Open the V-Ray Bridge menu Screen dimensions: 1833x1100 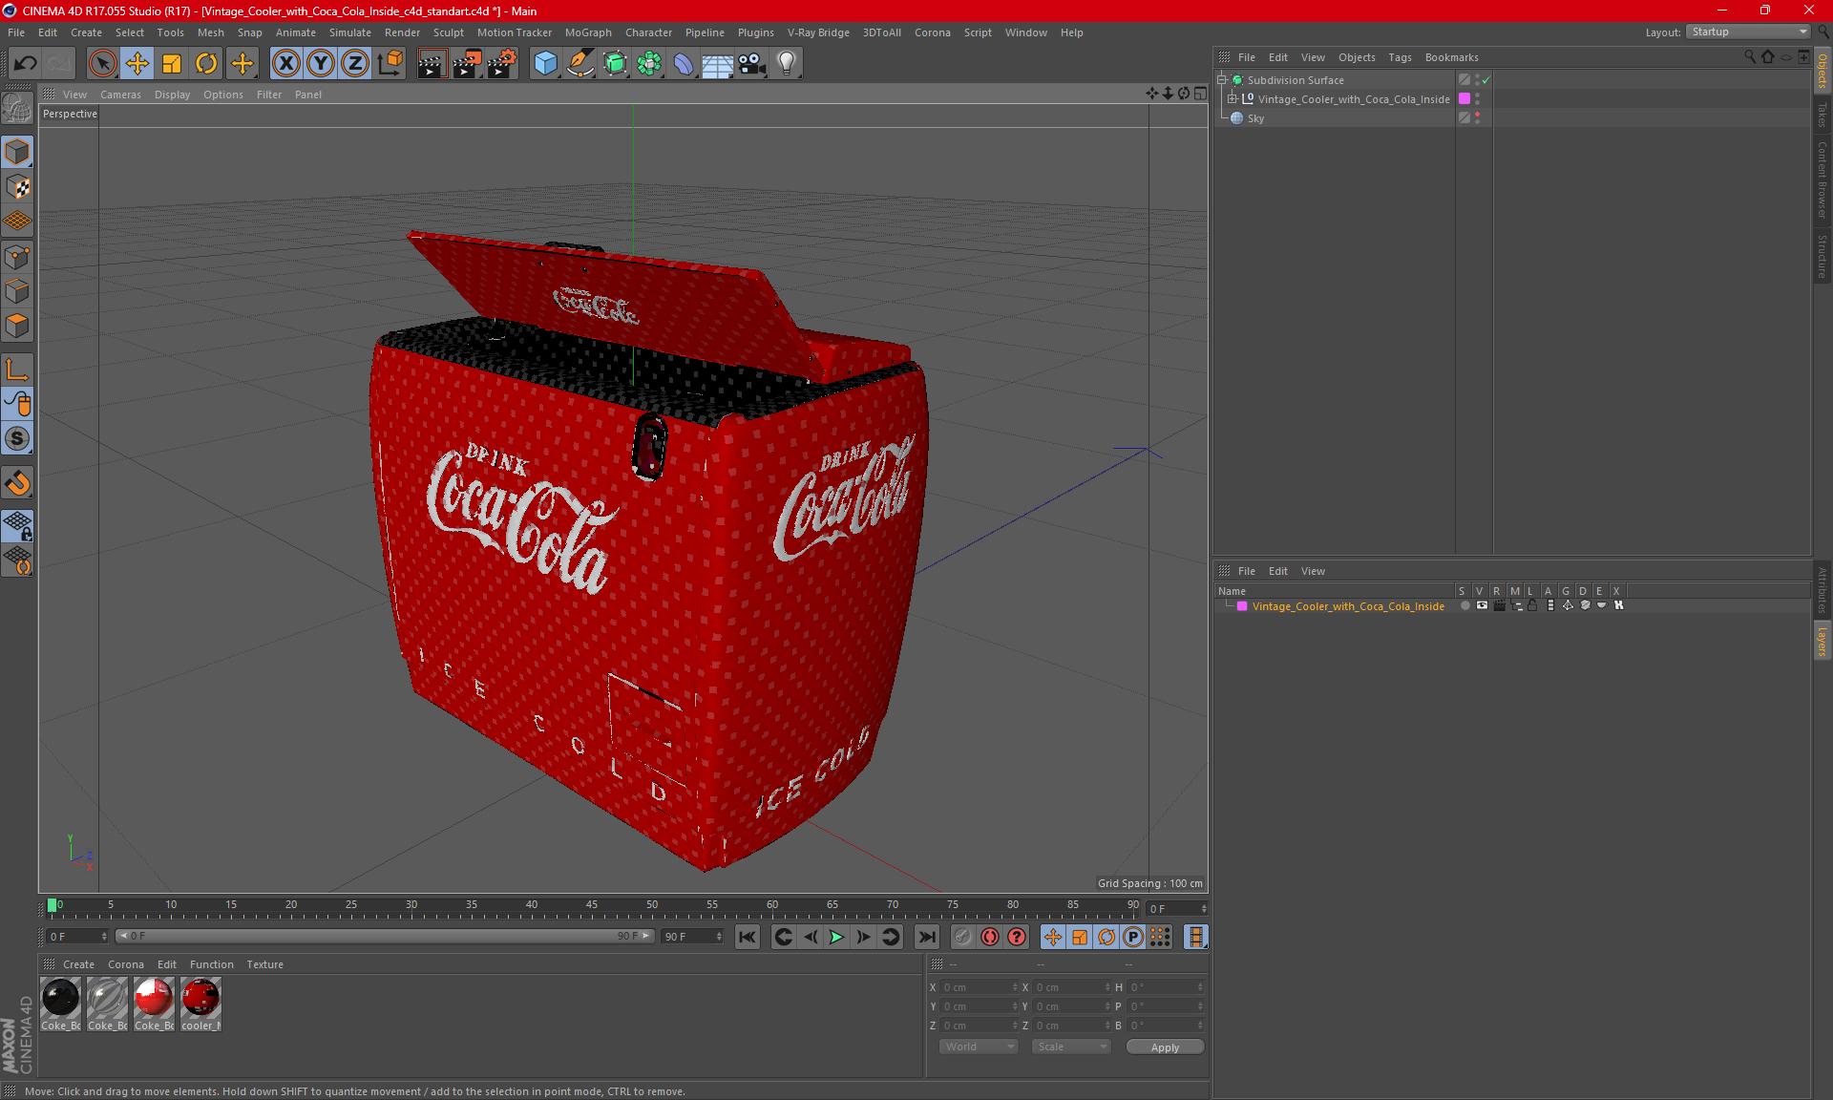[818, 32]
